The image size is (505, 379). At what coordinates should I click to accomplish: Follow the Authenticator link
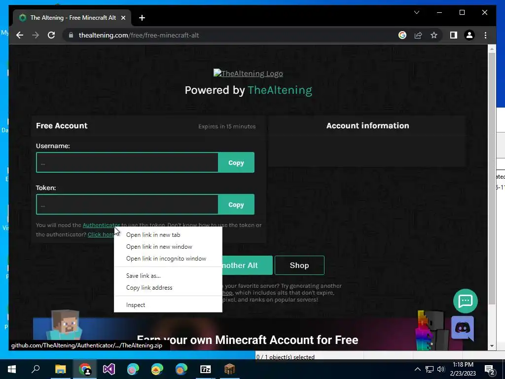coord(101,225)
